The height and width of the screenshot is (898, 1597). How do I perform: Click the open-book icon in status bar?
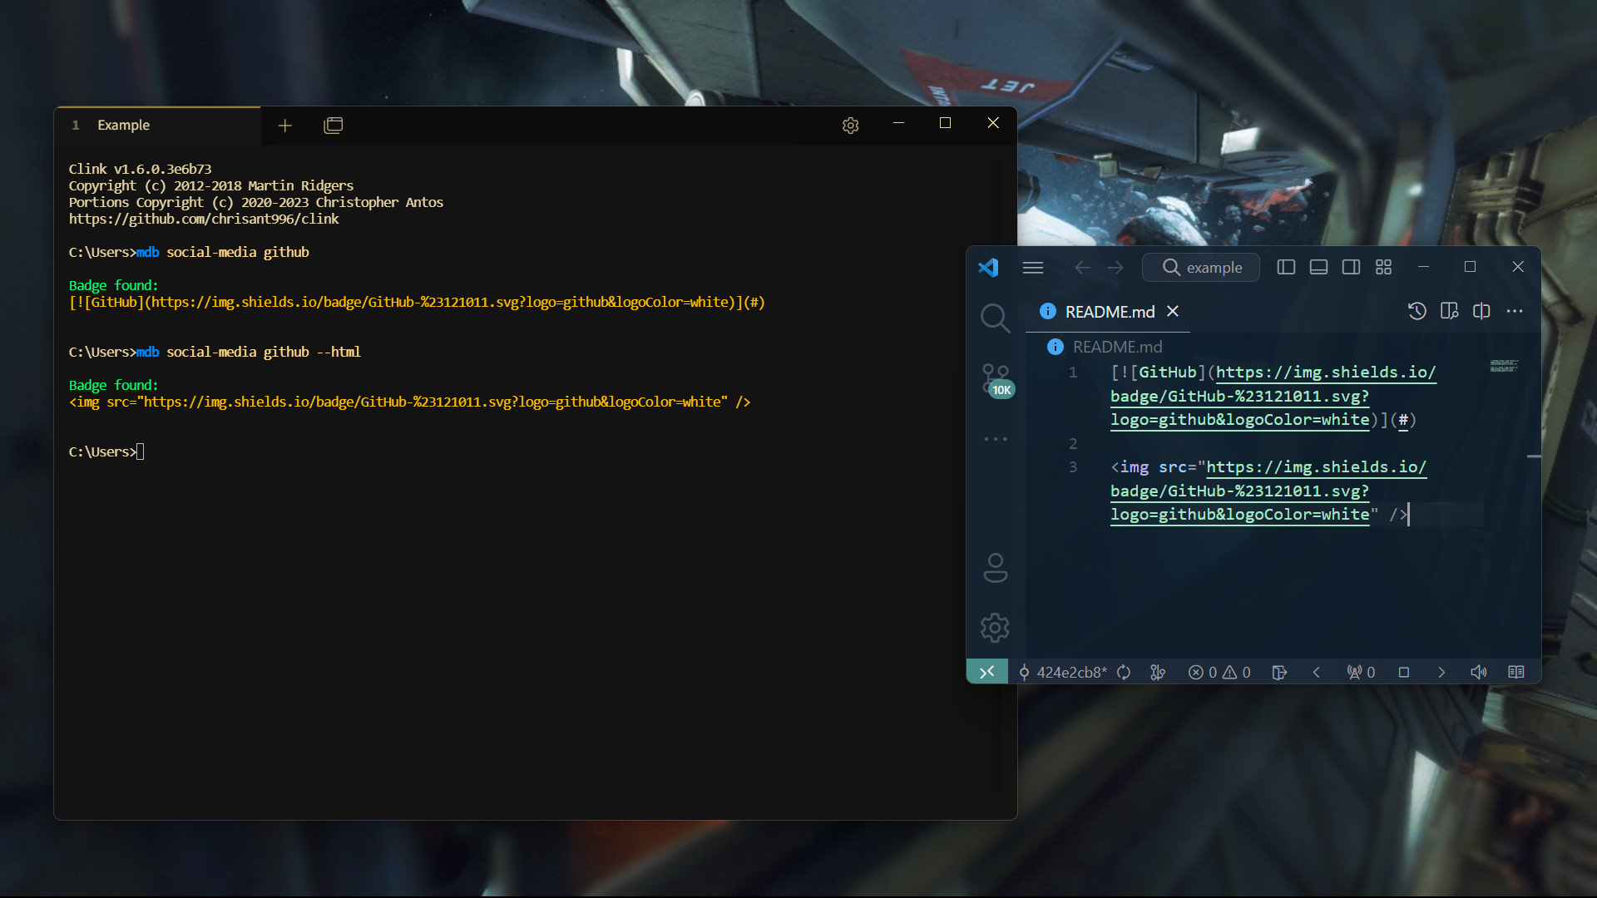(1516, 672)
